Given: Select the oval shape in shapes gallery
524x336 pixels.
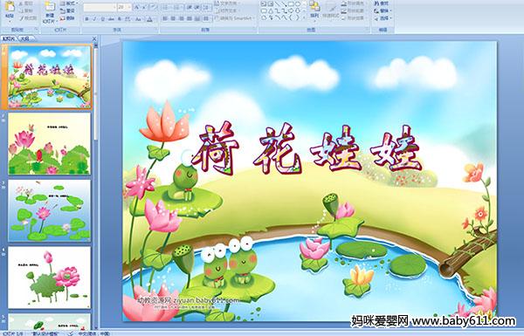Looking at the screenshot, I should [x=297, y=4].
